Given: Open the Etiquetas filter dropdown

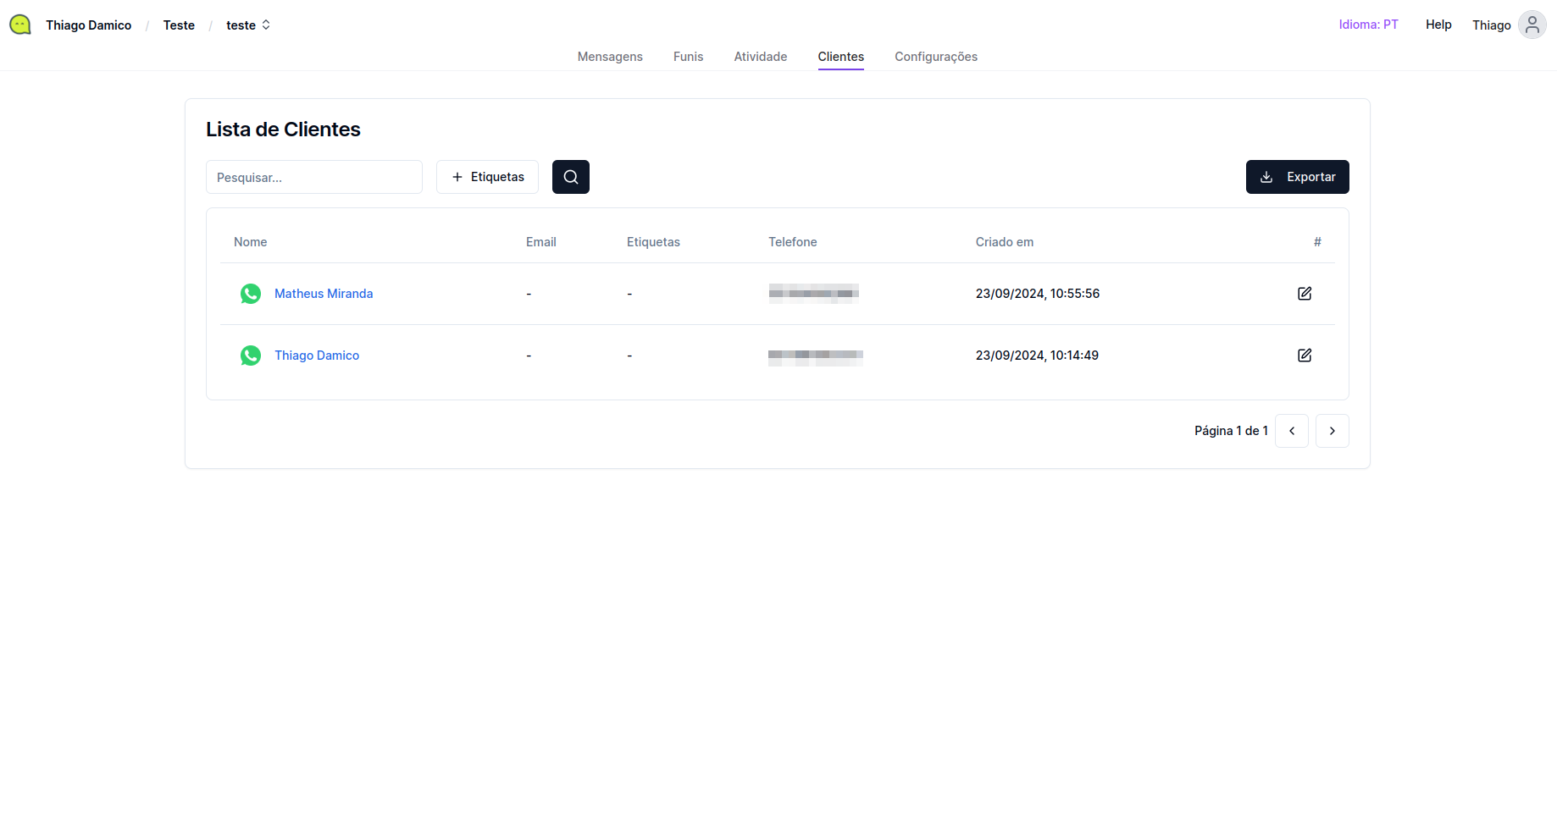Looking at the screenshot, I should tap(487, 177).
